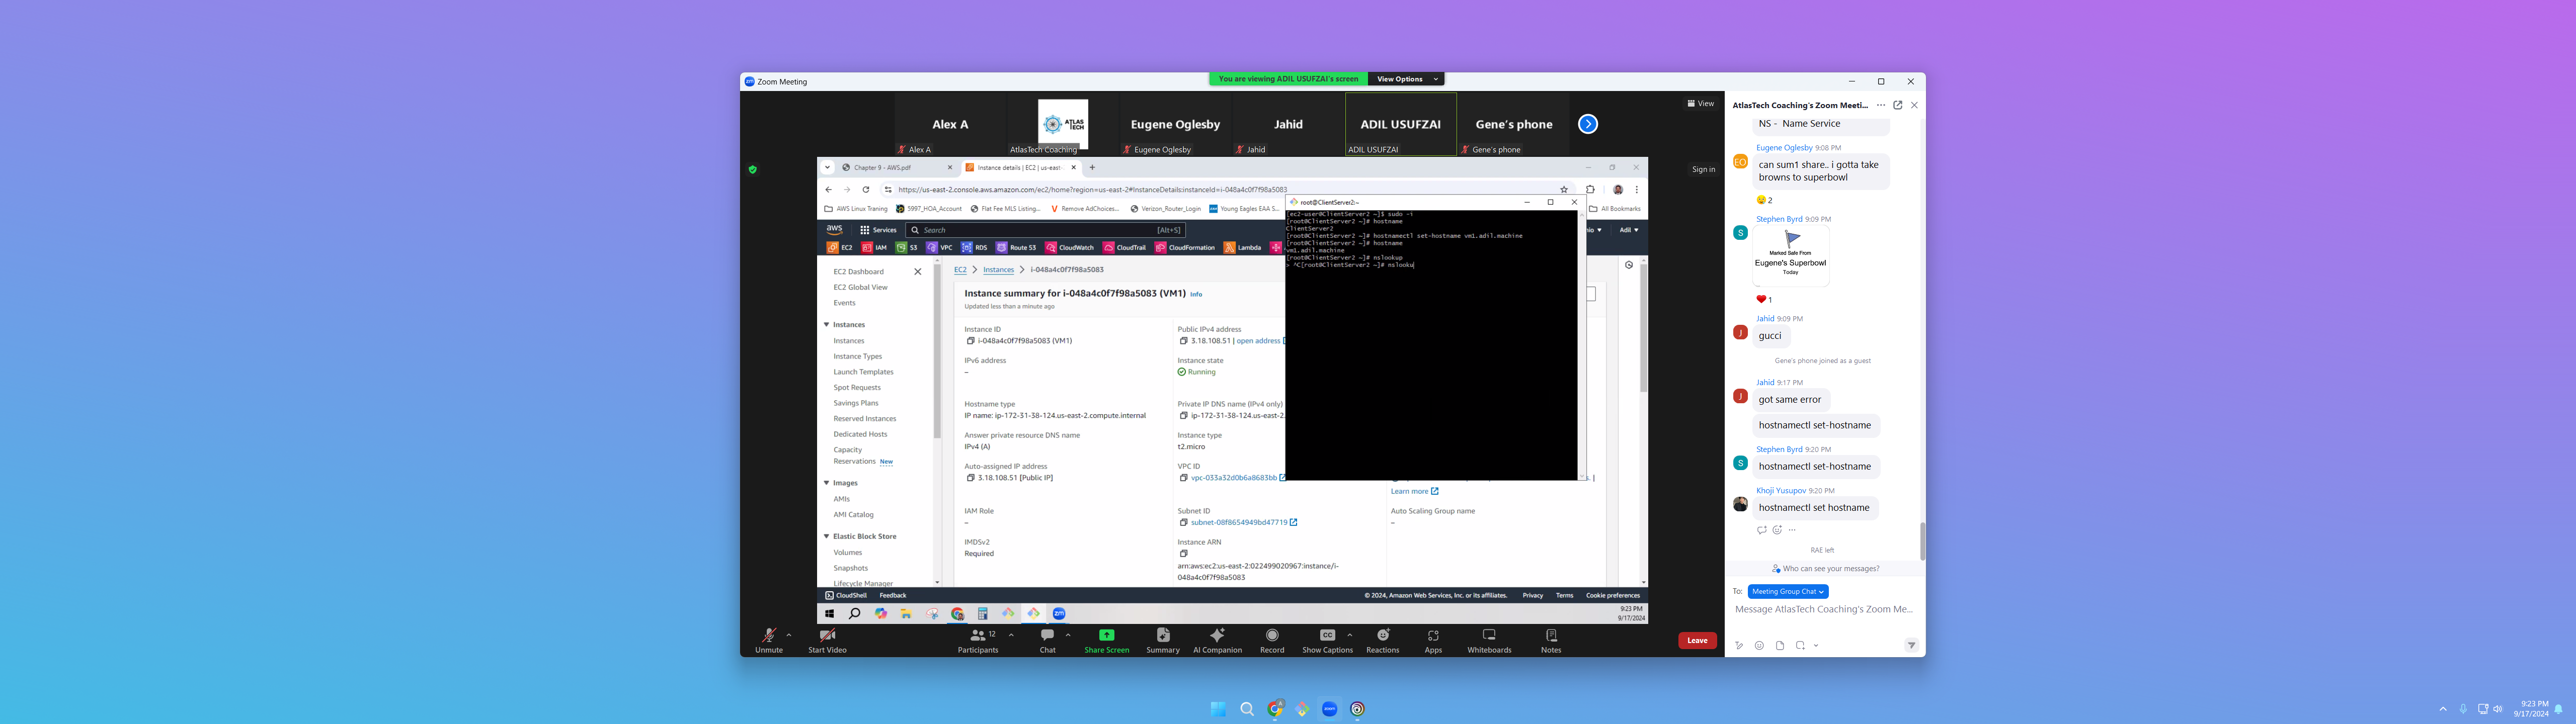Open the Notes tool
Screen dimensions: 2576x724
pos(1550,636)
